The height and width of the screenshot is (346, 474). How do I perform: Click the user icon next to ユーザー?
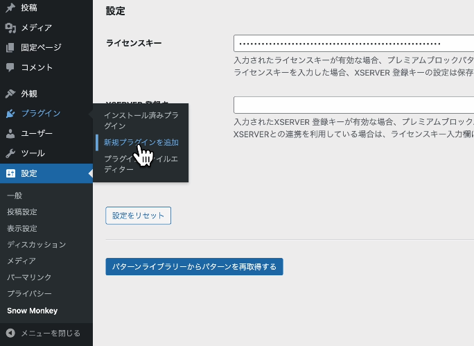click(x=10, y=134)
